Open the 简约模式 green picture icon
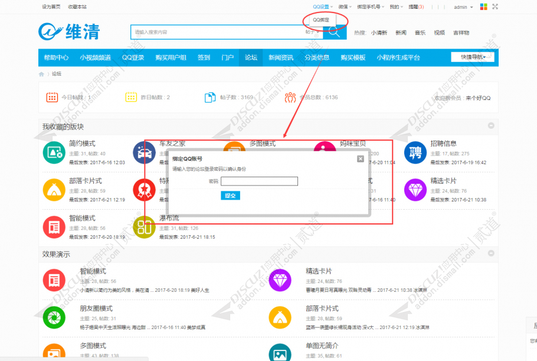Viewport: 537px width, 361px height. 54,152
